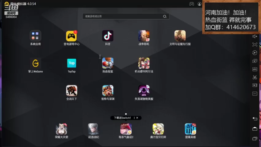Launch 全战天下 game
Screen dimensions: 261x147
(71, 90)
